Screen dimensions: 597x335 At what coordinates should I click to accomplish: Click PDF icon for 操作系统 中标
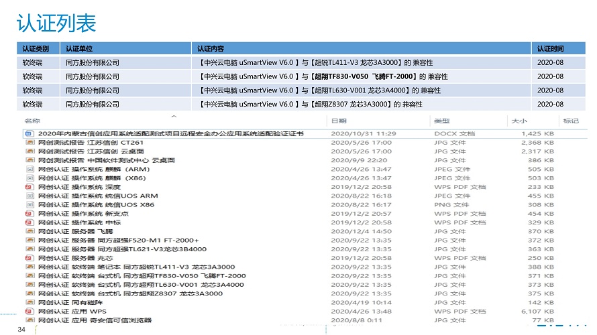pos(30,222)
